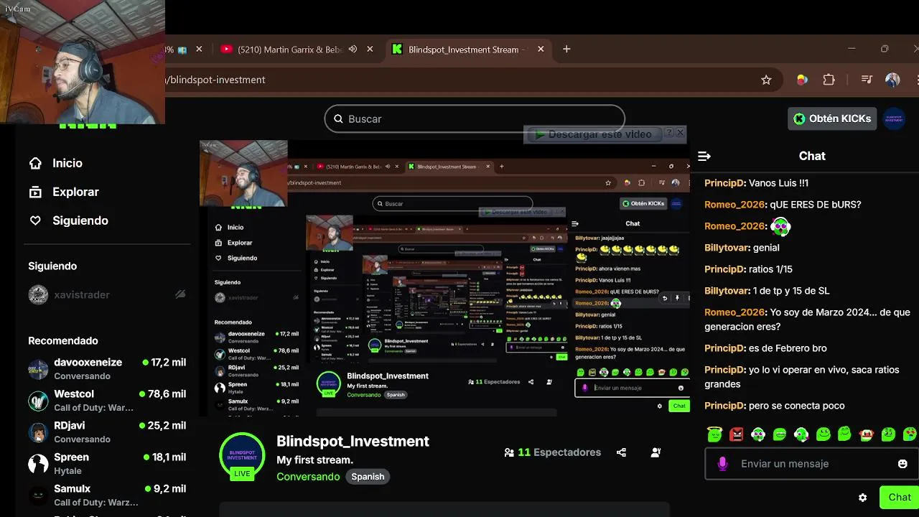Click the '11 Espectadores' viewer count
This screenshot has height=517, width=919.
(x=552, y=452)
